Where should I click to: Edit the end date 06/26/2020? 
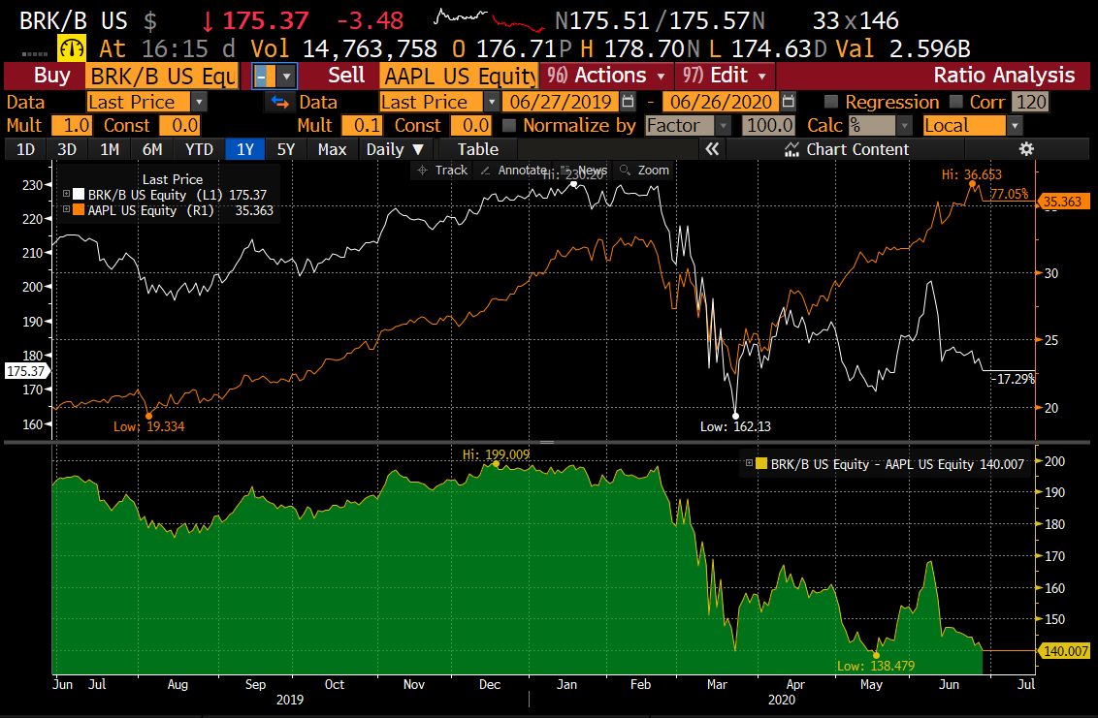tap(721, 102)
